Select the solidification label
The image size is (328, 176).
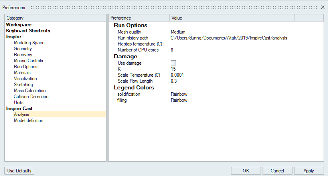point(128,94)
